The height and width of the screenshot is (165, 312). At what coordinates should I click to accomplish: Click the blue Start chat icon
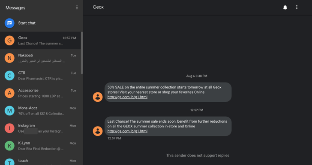tap(9, 23)
